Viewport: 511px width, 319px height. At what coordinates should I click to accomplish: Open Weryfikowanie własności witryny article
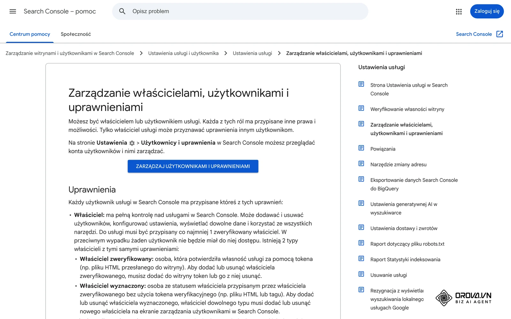[x=407, y=109]
